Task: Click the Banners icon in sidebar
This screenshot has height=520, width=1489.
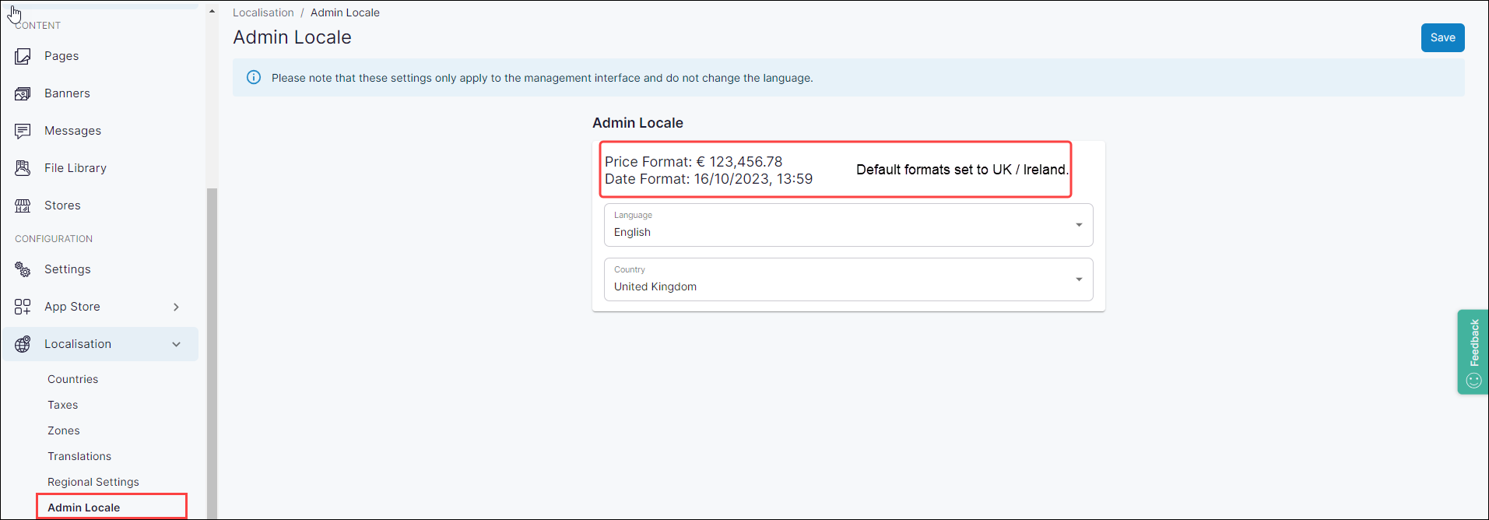Action: coord(23,93)
